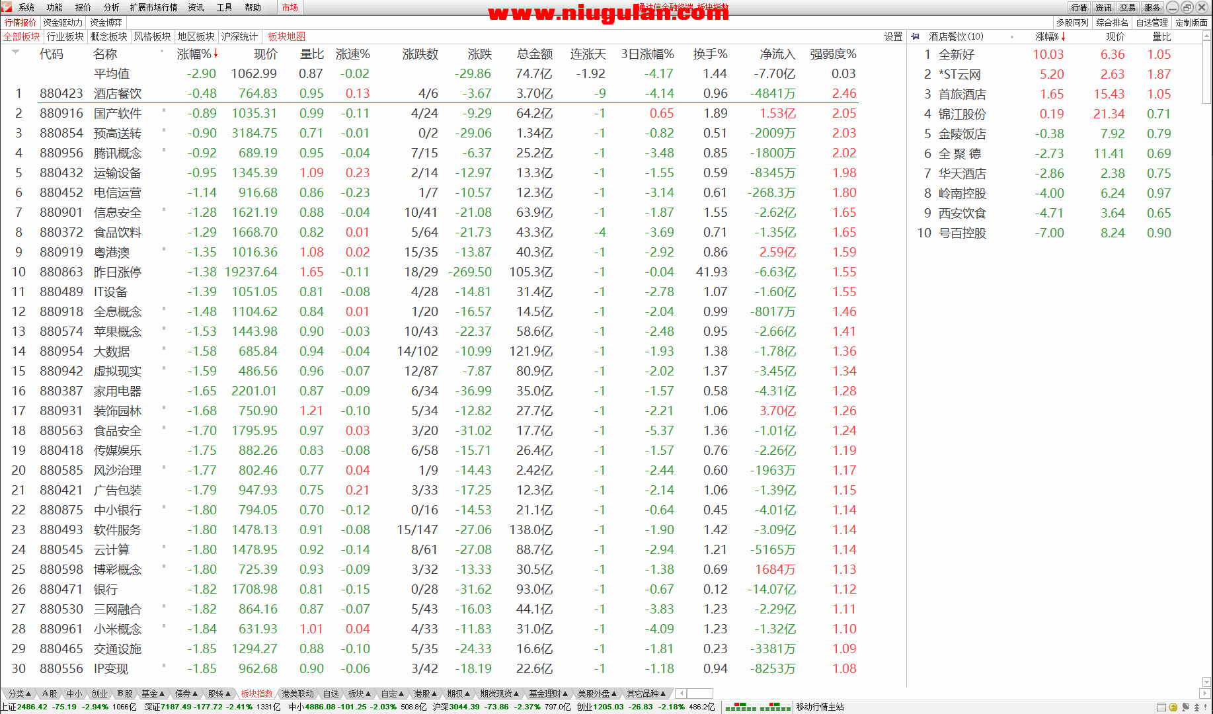Click the red sort arrow in the right panel's 涨幅% header

pos(1063,37)
